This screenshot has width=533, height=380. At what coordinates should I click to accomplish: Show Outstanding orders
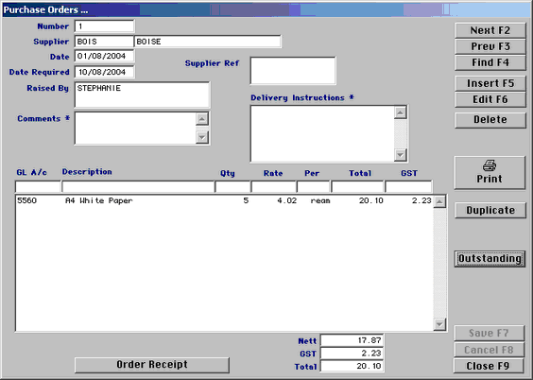pos(490,259)
